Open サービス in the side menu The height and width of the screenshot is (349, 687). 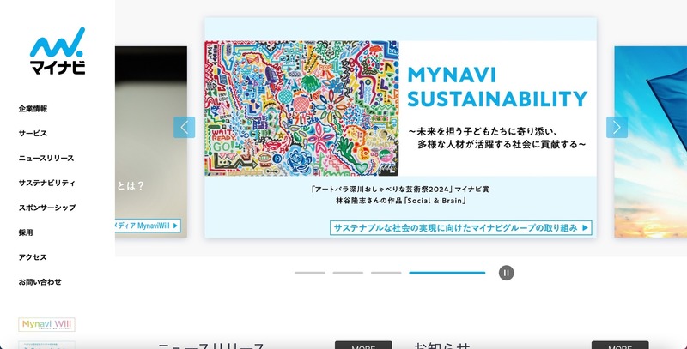[33, 134]
